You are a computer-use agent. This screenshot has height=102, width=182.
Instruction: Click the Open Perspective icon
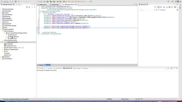tap(173, 2)
